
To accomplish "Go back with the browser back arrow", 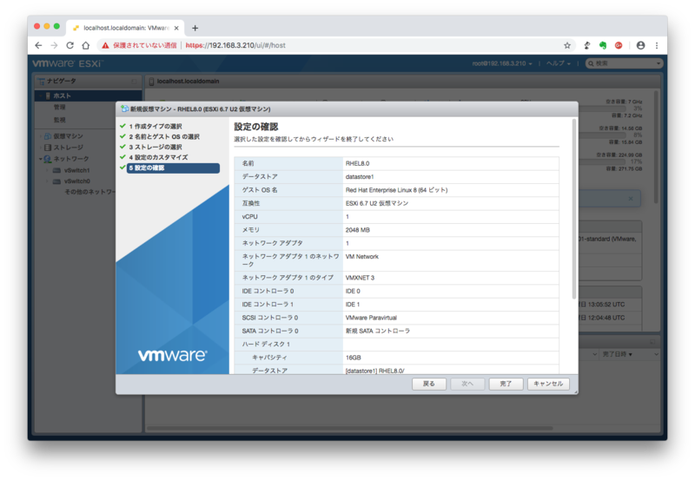I will [38, 45].
